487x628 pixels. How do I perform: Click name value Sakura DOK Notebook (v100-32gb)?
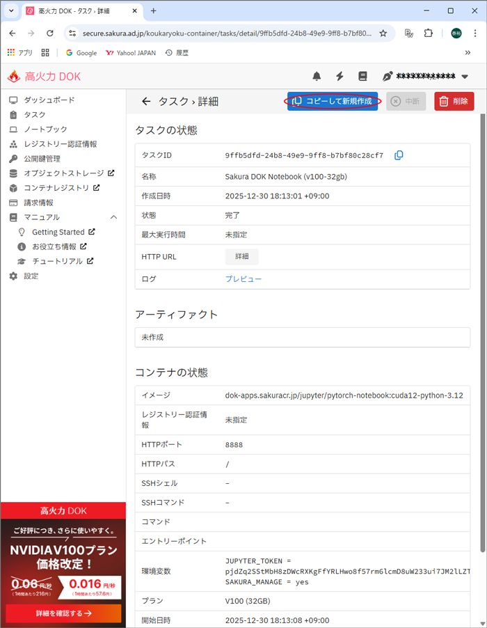click(x=286, y=177)
